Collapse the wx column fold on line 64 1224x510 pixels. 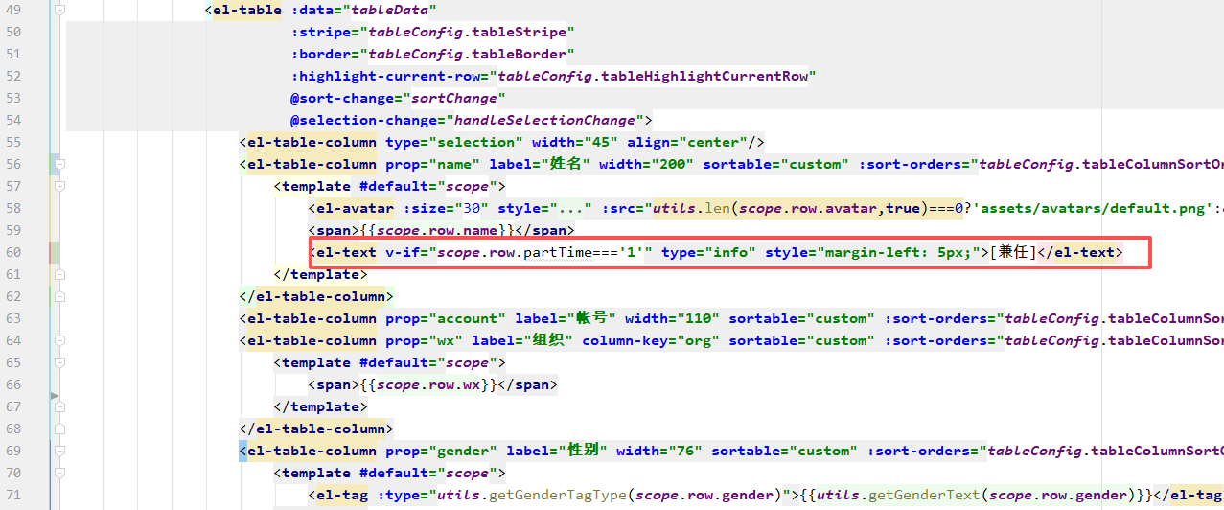pyautogui.click(x=59, y=341)
